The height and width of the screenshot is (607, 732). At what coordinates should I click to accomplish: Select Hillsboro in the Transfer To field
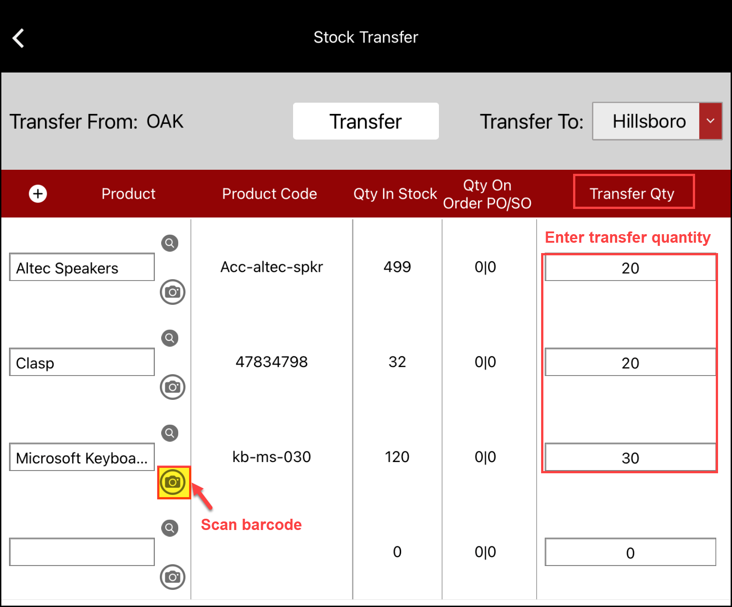coord(648,121)
